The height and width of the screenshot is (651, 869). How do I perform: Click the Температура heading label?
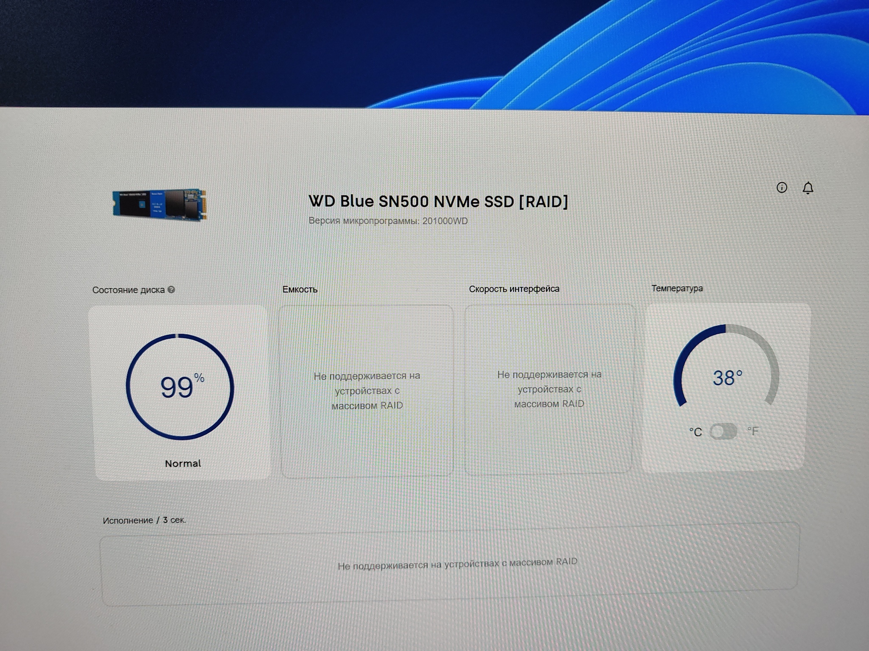677,288
